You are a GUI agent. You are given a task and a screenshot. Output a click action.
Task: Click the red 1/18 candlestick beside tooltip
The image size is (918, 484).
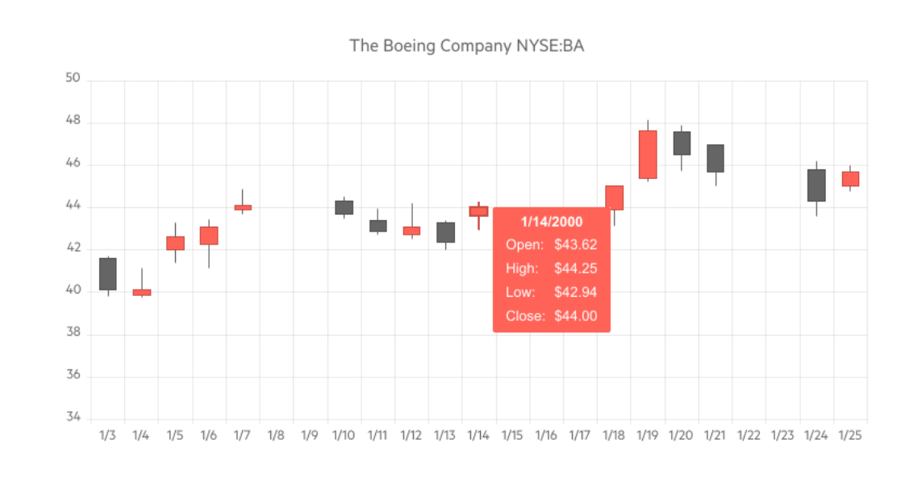tap(615, 197)
